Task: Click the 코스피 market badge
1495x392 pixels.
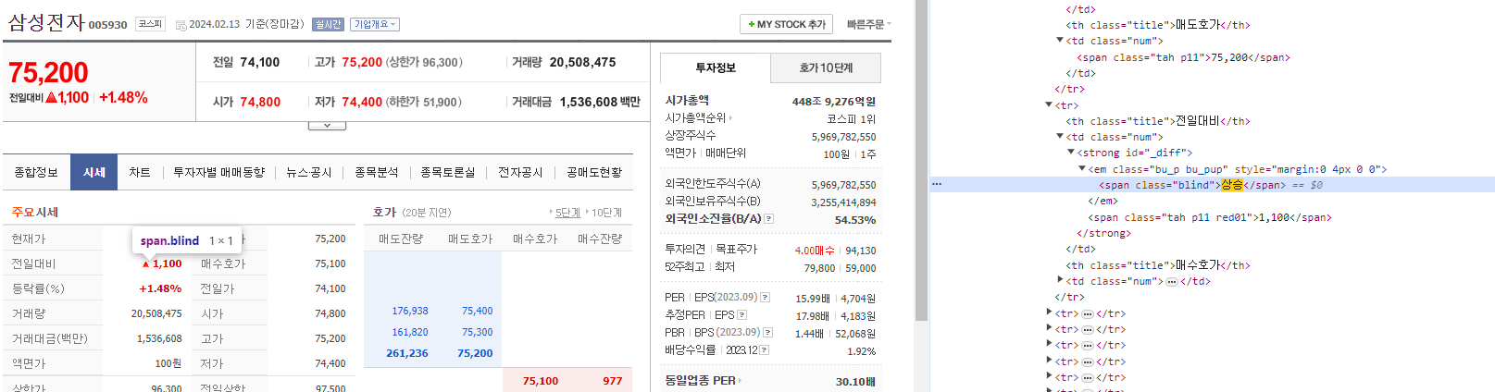Action: pyautogui.click(x=150, y=24)
